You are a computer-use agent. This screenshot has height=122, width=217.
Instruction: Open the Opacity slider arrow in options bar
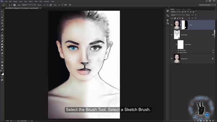[47, 5]
